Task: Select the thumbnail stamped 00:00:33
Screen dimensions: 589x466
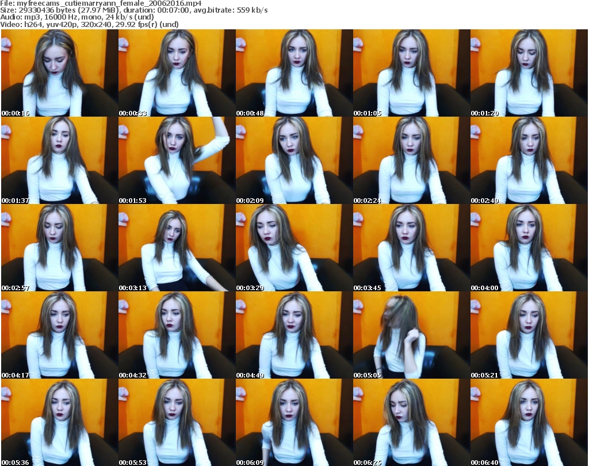Action: tap(177, 73)
